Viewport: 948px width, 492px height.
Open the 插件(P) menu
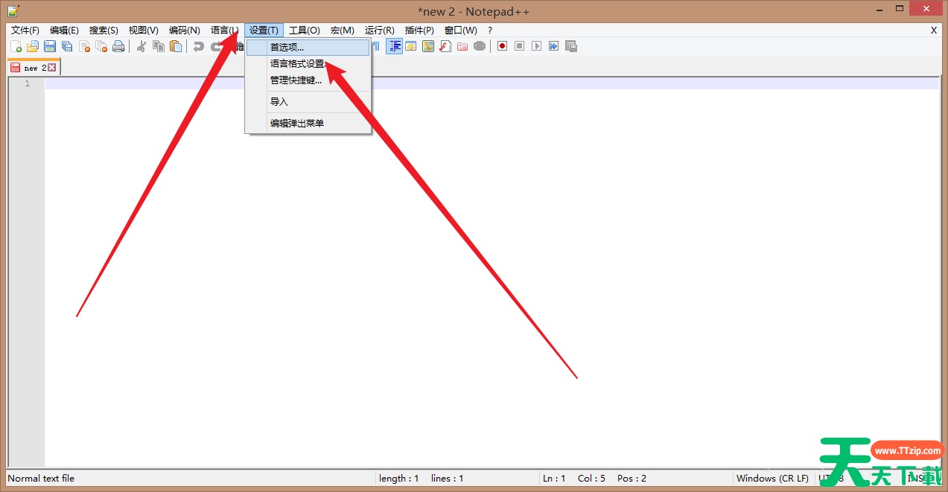coord(419,30)
